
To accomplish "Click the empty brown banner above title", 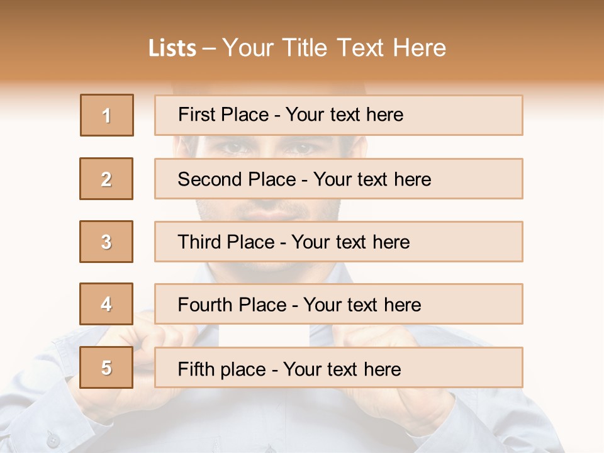I will click(x=302, y=16).
